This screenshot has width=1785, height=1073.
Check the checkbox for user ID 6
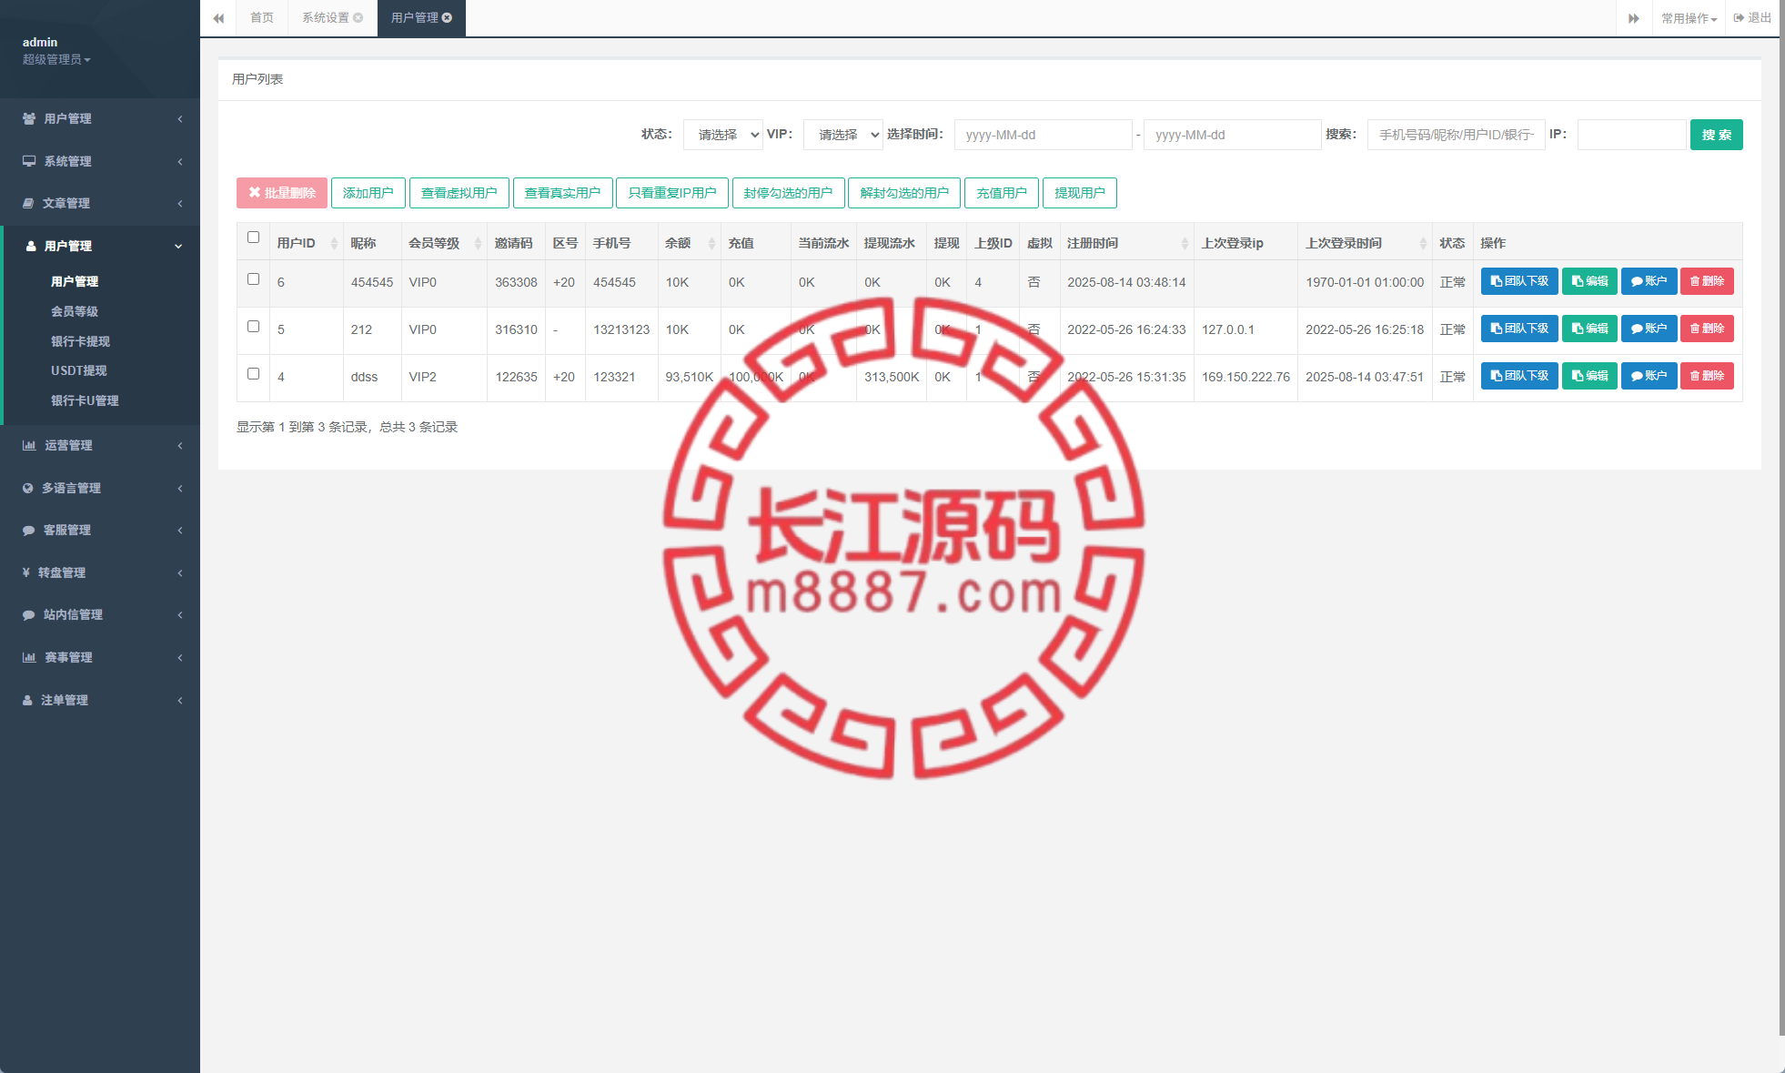pyautogui.click(x=254, y=279)
